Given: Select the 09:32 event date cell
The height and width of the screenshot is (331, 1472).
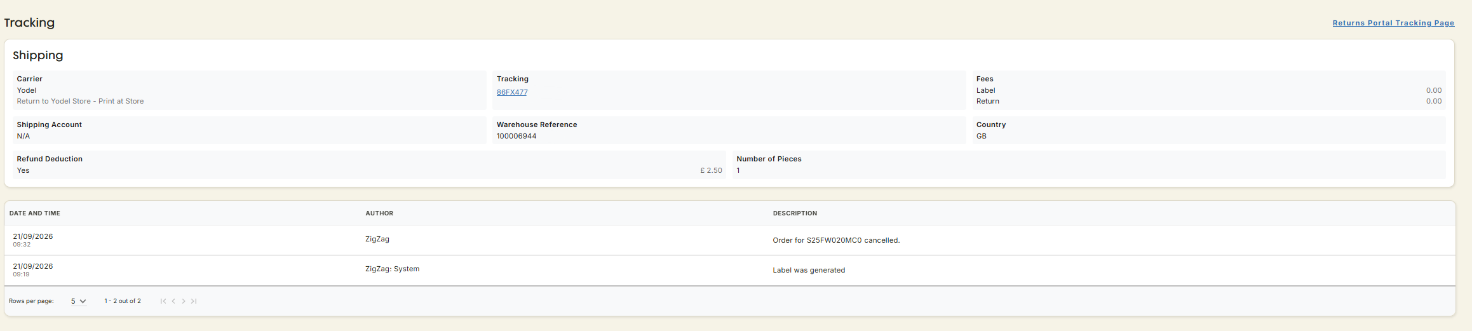Looking at the screenshot, I should click(x=33, y=240).
